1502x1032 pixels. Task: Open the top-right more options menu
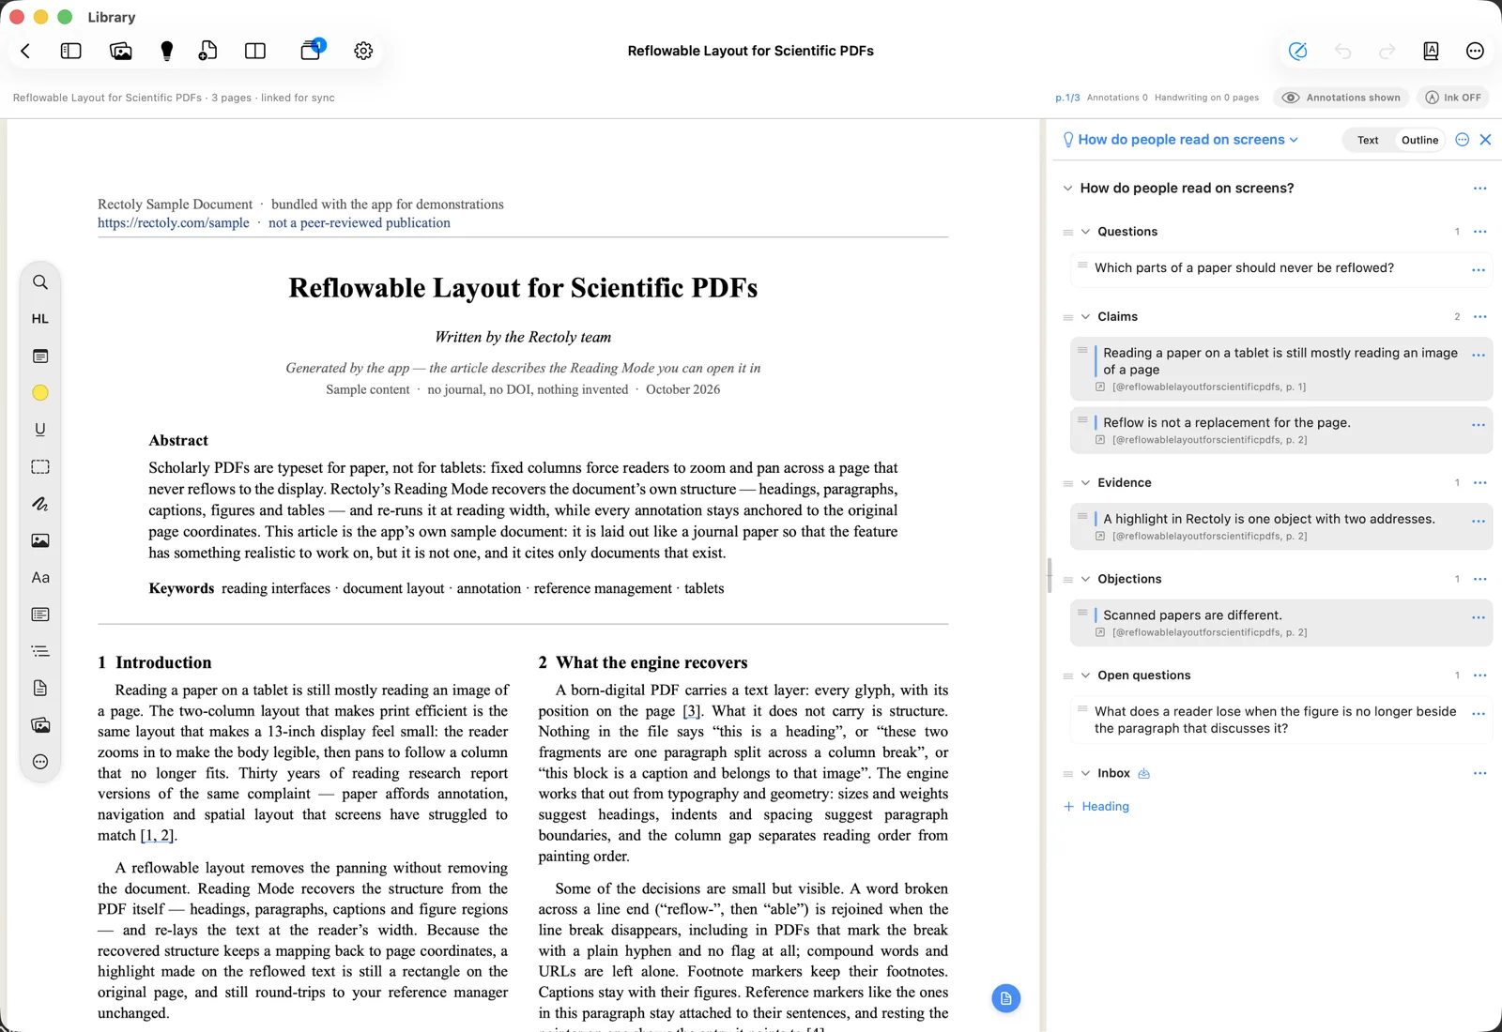1475,51
